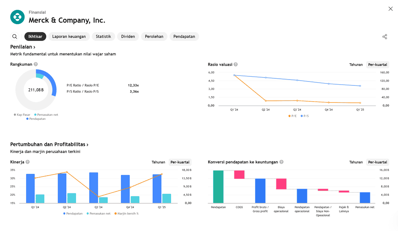Click the 211,08 B donut chart center
The width and height of the screenshot is (398, 231).
pyautogui.click(x=36, y=90)
